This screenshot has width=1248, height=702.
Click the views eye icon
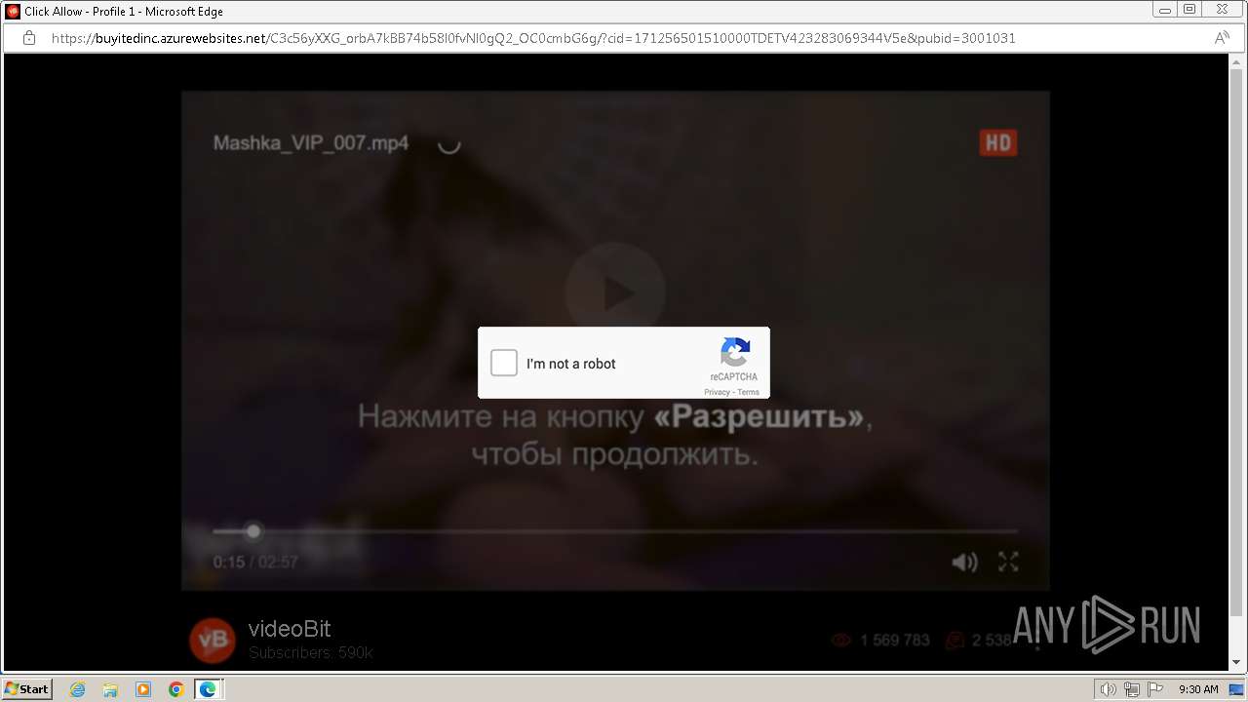tap(840, 641)
